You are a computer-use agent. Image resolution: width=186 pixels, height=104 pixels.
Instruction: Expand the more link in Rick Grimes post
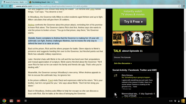tap(135, 87)
